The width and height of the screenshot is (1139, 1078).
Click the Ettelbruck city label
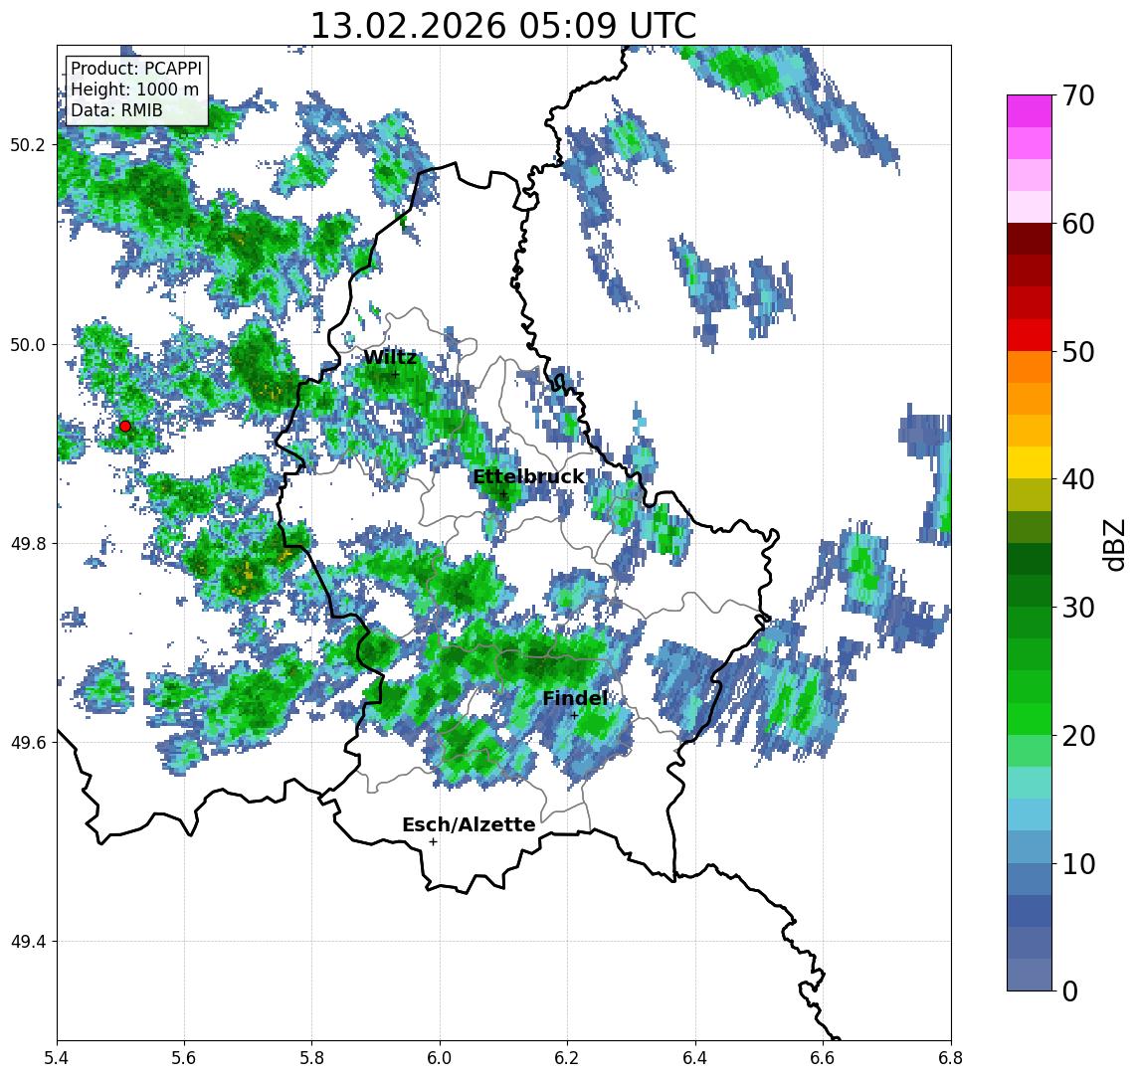[528, 476]
